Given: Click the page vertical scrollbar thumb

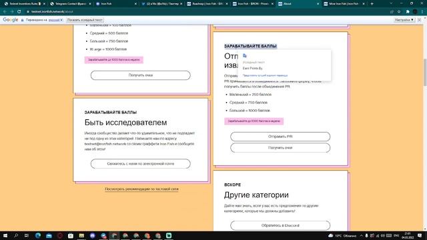Looking at the screenshot, I should click(425, 72).
